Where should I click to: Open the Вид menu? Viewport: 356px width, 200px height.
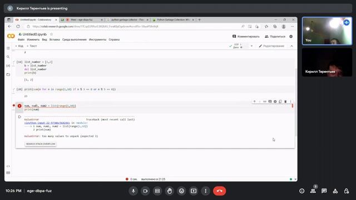[x=44, y=39]
